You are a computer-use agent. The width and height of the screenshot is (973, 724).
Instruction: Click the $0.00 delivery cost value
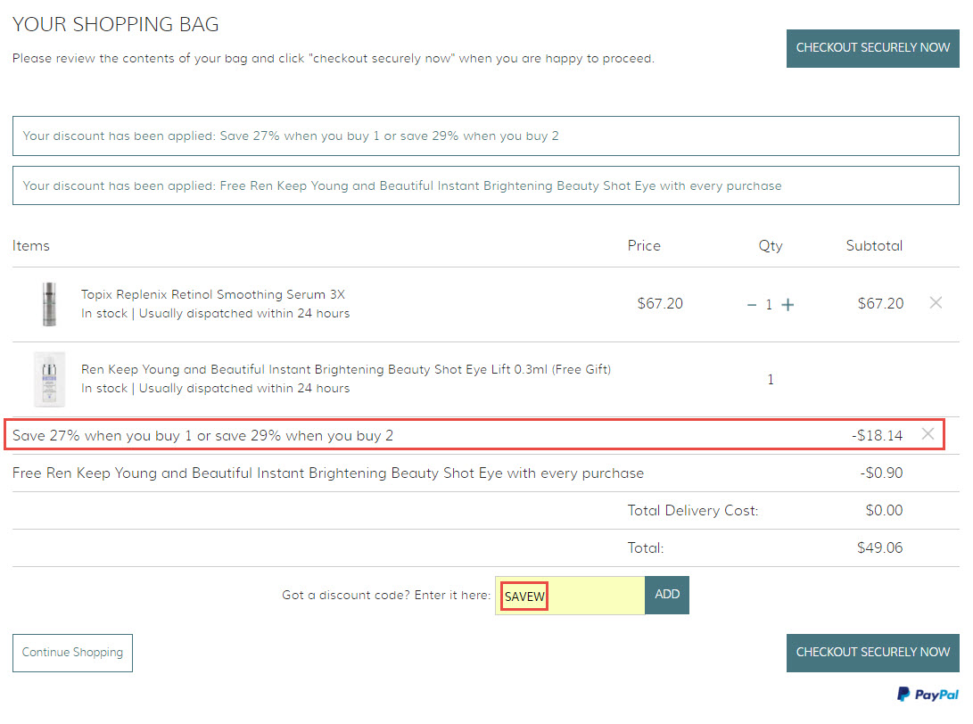[885, 511]
